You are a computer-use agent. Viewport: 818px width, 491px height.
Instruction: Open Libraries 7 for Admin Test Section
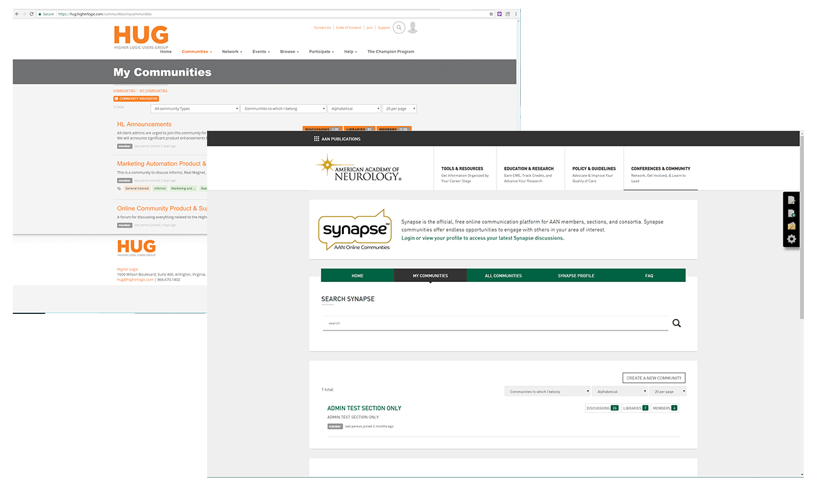coord(635,408)
